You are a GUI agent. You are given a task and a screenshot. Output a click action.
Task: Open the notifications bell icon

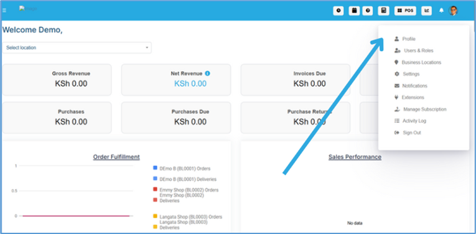[x=441, y=11]
